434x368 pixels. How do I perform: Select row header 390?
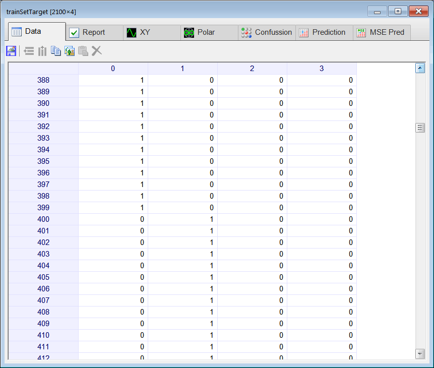tap(43, 103)
